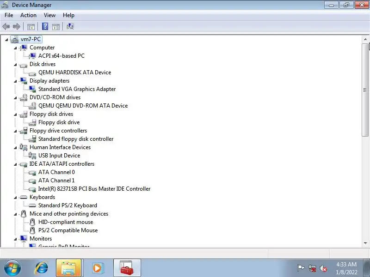Viewport: 370px width, 277px height.
Task: Click the Mice and other pointing devices icon
Action: (24, 214)
